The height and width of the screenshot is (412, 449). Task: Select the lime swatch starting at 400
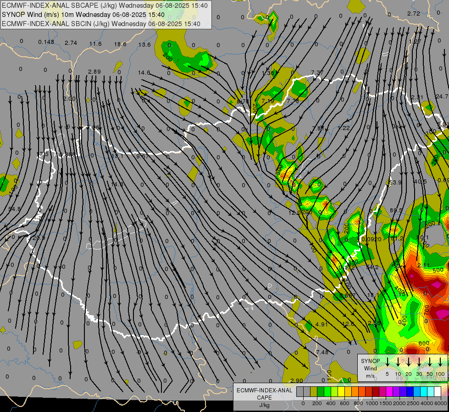click(x=334, y=392)
